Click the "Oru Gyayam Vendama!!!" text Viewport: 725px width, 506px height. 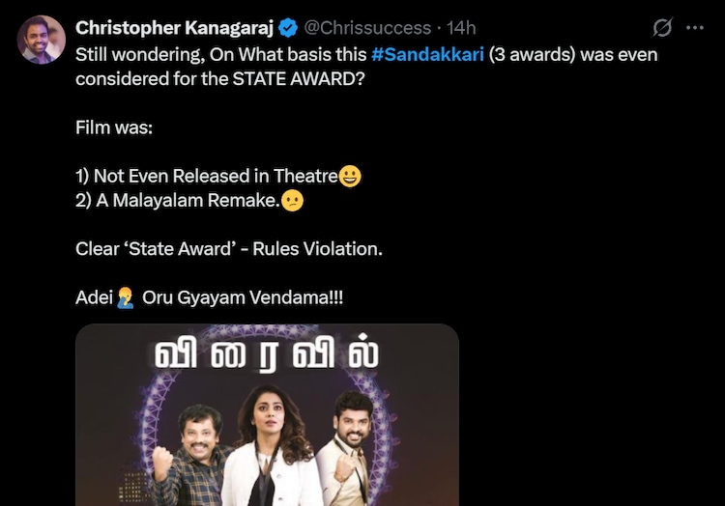click(242, 297)
